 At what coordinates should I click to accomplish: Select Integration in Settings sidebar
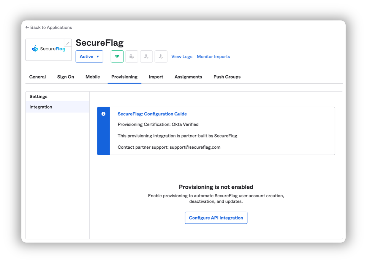(x=58, y=107)
